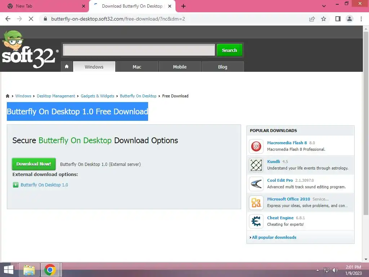This screenshot has height=277, width=369.
Task: Click the URL address bar
Action: [x=174, y=19]
